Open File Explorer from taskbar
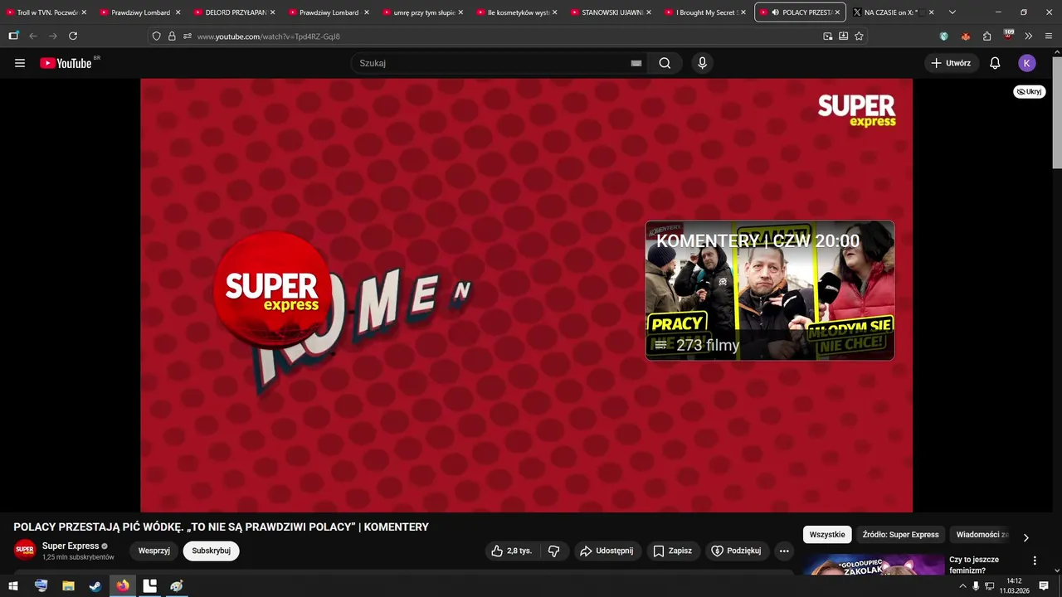The height and width of the screenshot is (597, 1062). (68, 586)
